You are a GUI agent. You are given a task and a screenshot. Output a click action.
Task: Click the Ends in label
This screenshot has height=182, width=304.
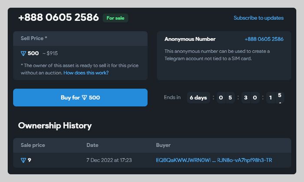[172, 97]
